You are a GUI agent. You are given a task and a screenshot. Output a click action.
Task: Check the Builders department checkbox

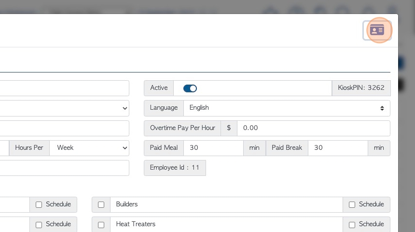coord(101,204)
